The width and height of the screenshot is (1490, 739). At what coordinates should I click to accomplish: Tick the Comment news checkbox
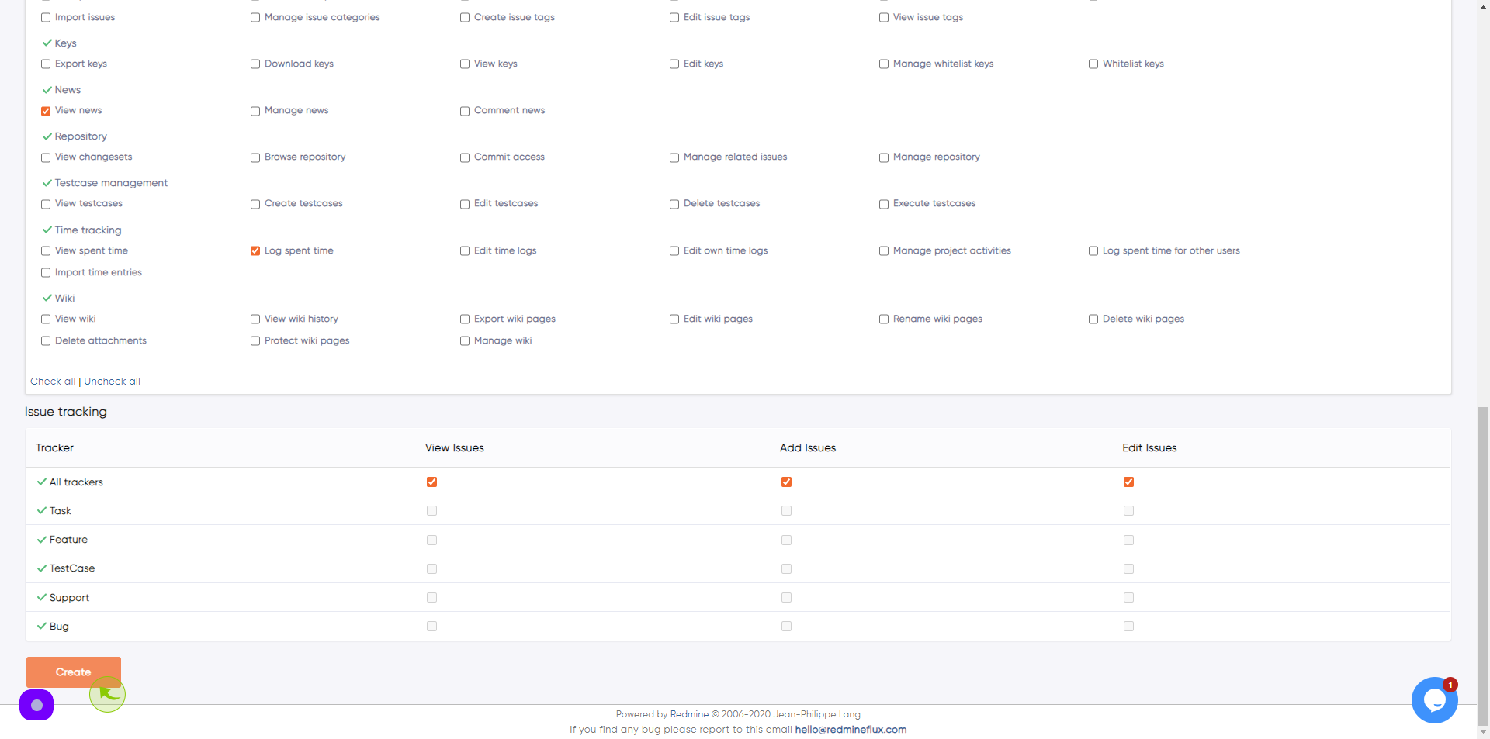[465, 111]
